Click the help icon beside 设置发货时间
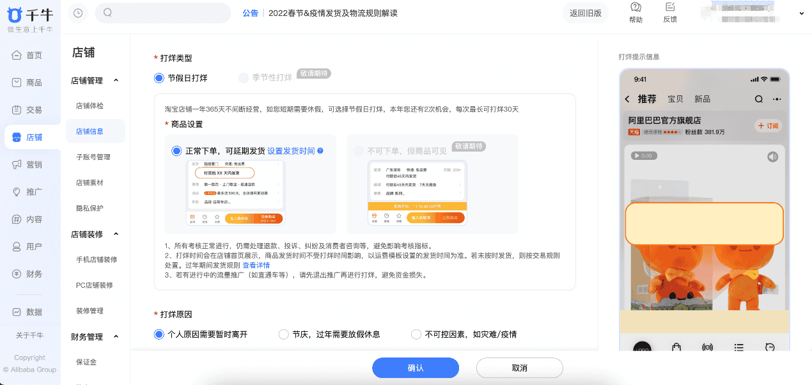812x385 pixels. (320, 151)
